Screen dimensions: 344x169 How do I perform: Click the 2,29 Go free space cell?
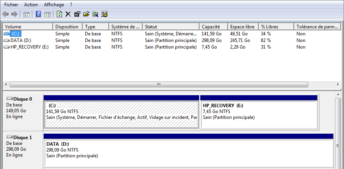pos(238,47)
